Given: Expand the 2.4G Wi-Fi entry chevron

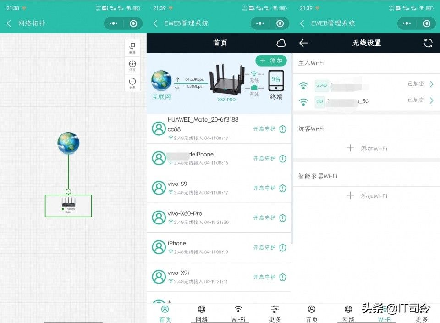Looking at the screenshot, I should click(x=432, y=84).
